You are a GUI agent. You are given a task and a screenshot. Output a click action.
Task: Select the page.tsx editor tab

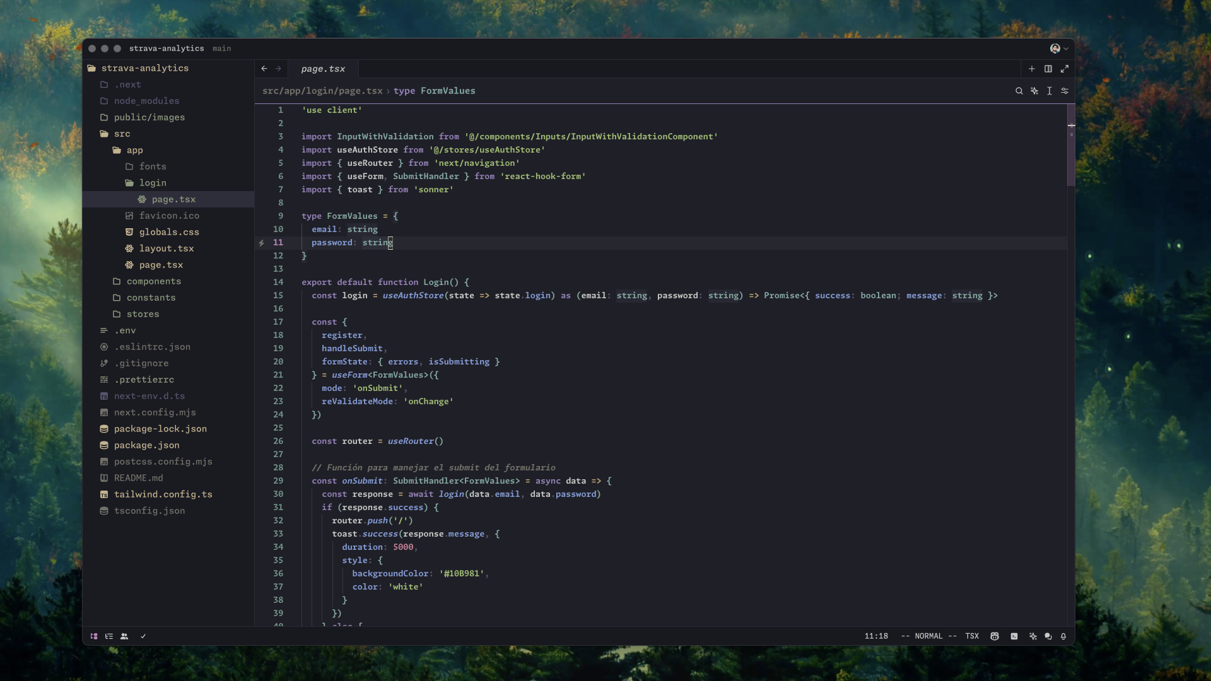click(323, 69)
